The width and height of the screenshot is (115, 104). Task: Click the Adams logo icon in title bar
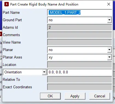7,4
